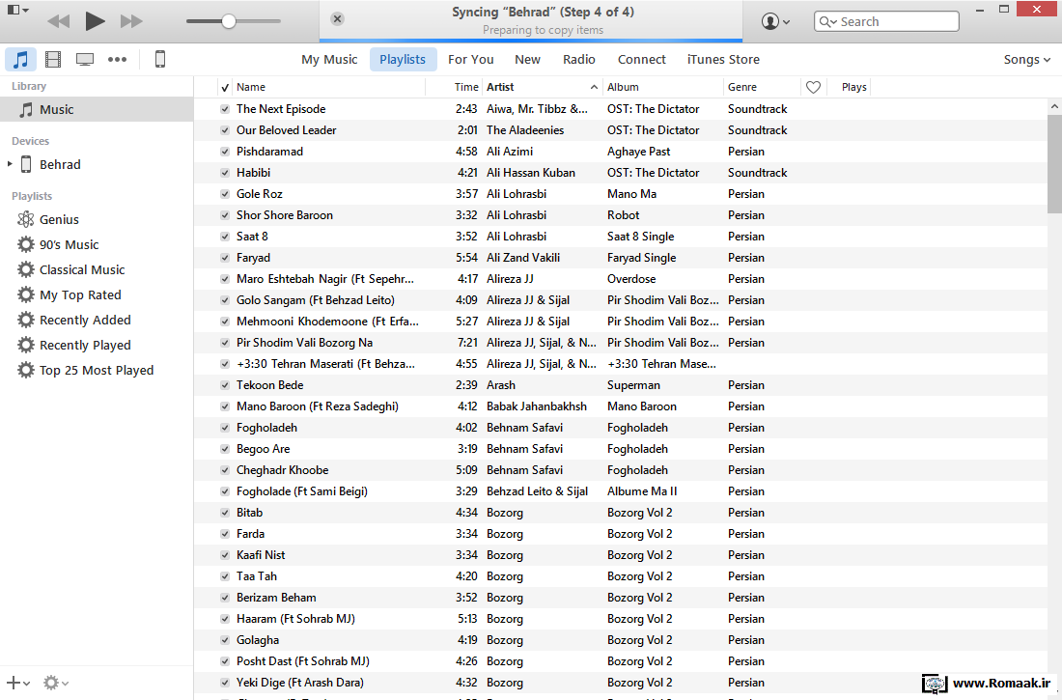Click the Next track fast-forward button

[x=131, y=21]
